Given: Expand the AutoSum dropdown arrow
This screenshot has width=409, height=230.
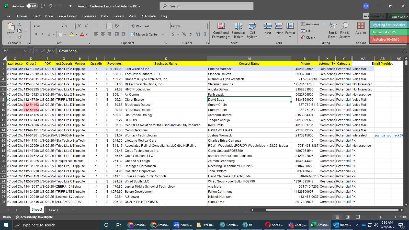Looking at the screenshot, I should click(x=324, y=24).
